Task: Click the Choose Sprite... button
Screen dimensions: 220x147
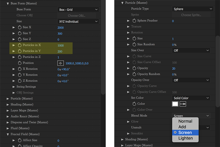Action: click(193, 15)
